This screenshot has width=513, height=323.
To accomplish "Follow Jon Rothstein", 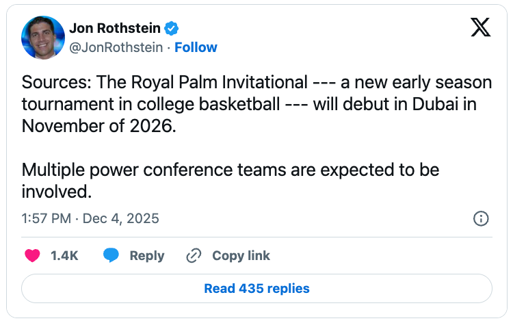I will 196,47.
